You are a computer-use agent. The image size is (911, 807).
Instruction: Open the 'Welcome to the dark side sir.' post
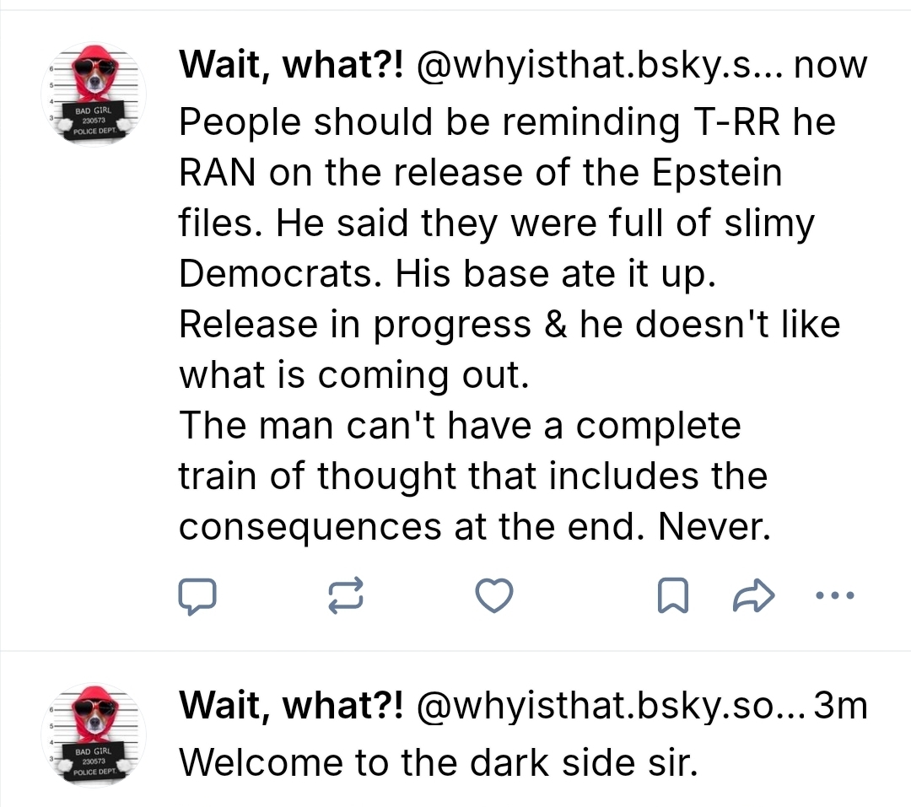(x=439, y=762)
